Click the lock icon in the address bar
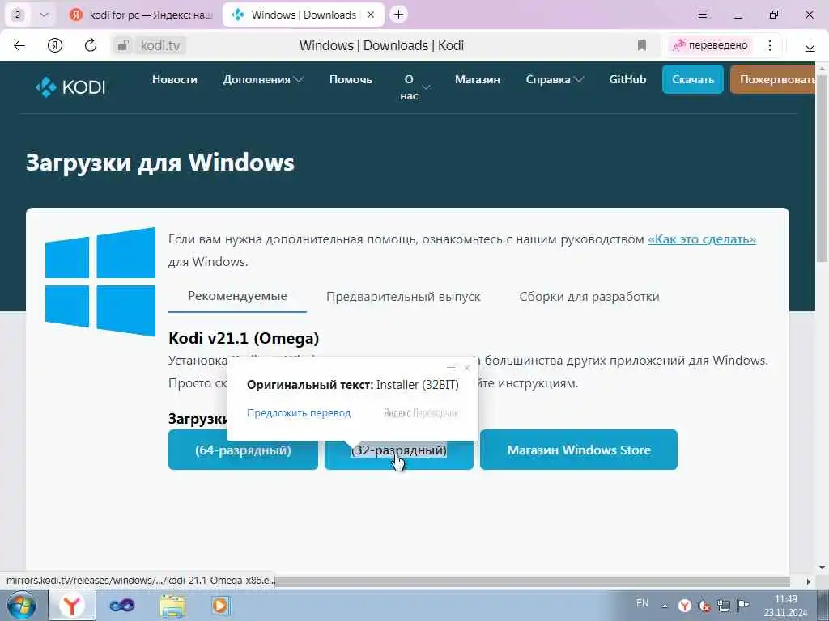This screenshot has height=621, width=829. (123, 45)
